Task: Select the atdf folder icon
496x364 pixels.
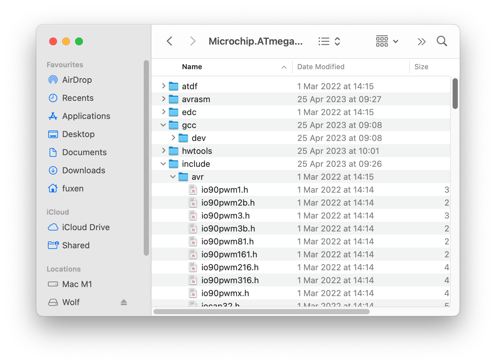Action: [174, 86]
